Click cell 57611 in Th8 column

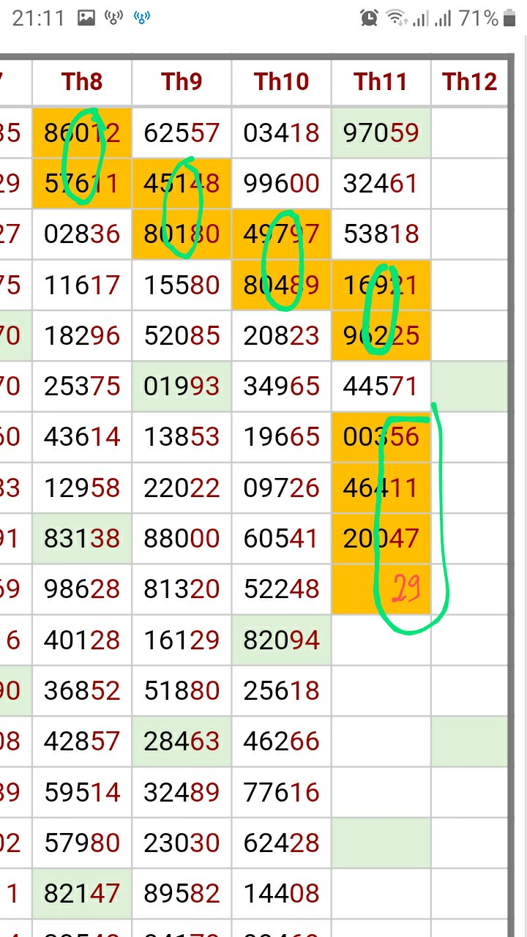click(82, 183)
